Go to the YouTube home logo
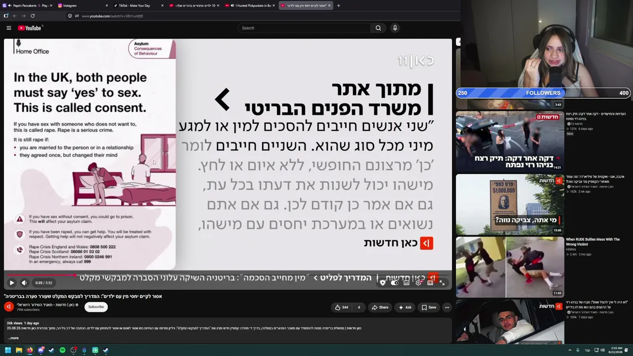633x356 pixels. point(30,28)
